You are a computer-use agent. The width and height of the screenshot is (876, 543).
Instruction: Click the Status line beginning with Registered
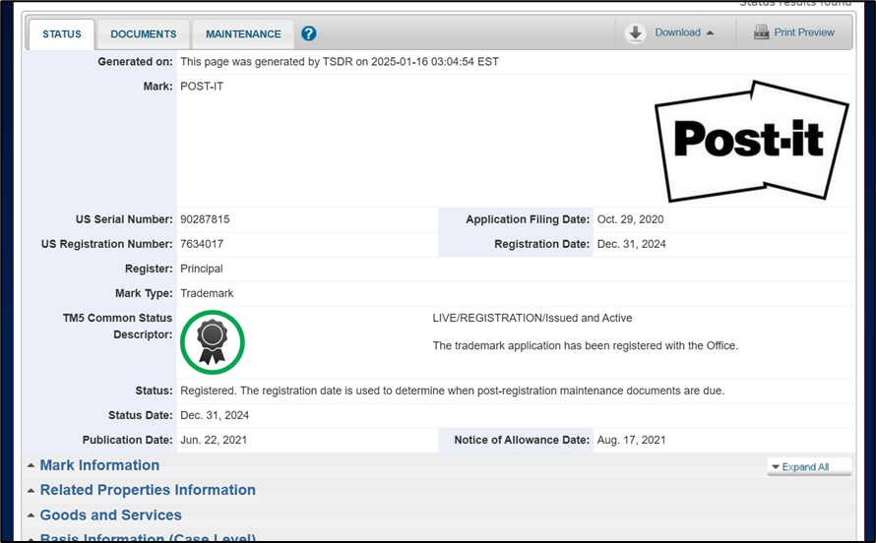click(x=452, y=391)
